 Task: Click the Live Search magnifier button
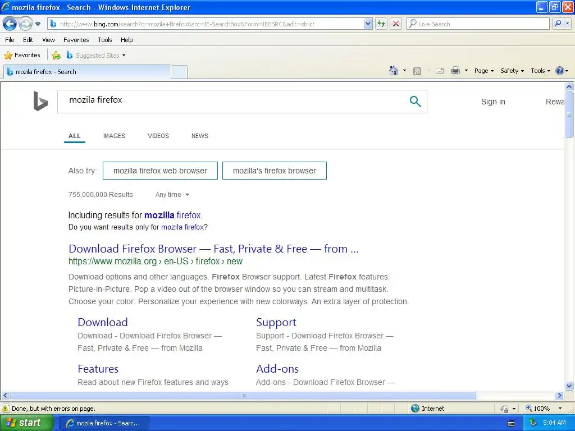tap(558, 24)
